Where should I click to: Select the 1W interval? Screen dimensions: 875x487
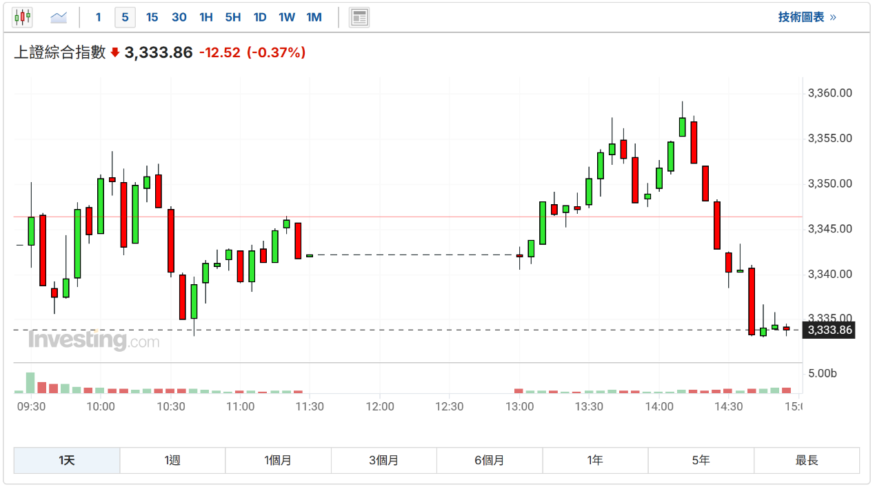[287, 17]
